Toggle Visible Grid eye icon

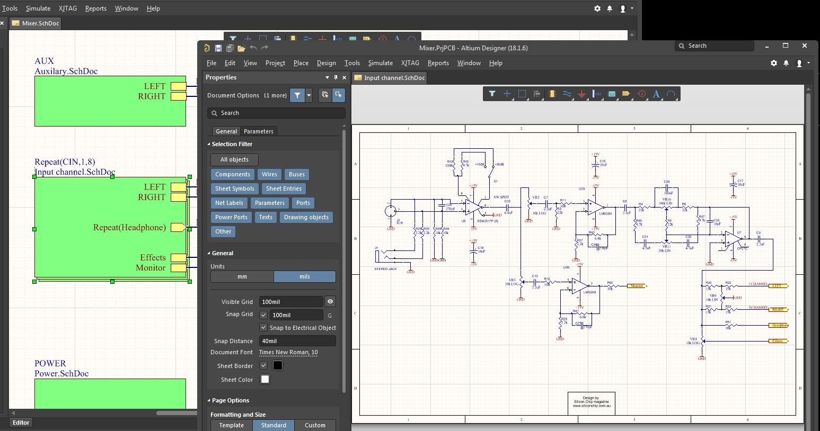pyautogui.click(x=330, y=302)
